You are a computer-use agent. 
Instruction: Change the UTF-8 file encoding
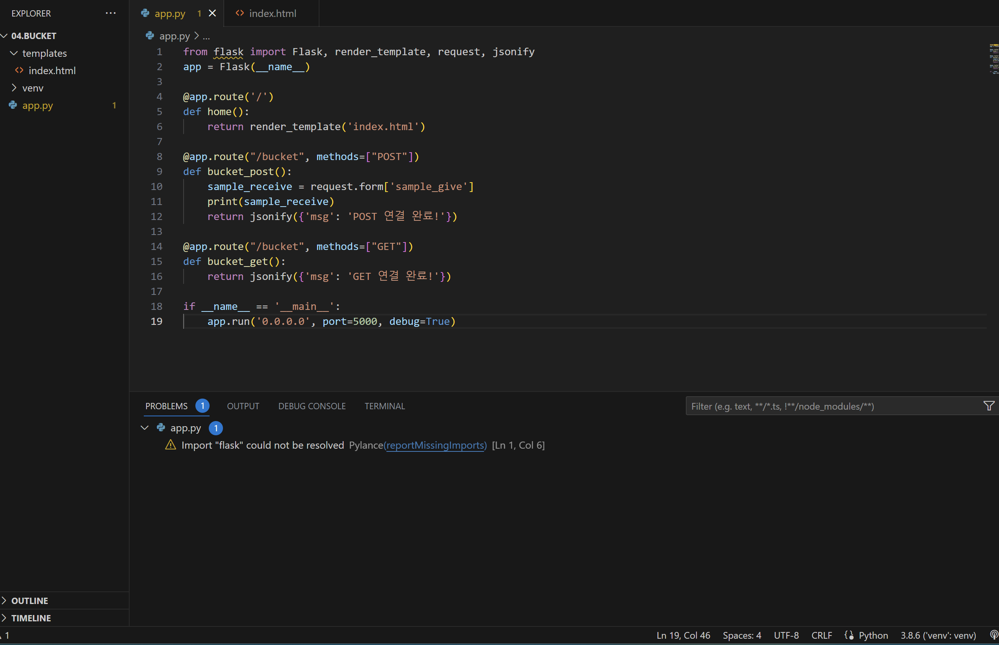click(786, 635)
